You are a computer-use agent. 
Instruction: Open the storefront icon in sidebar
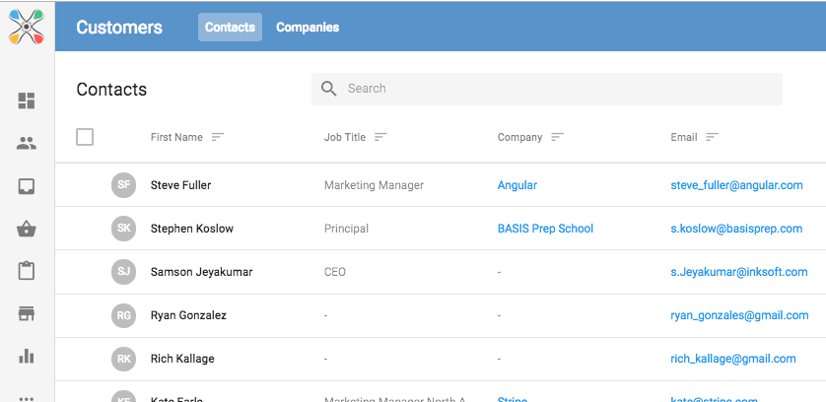(27, 314)
